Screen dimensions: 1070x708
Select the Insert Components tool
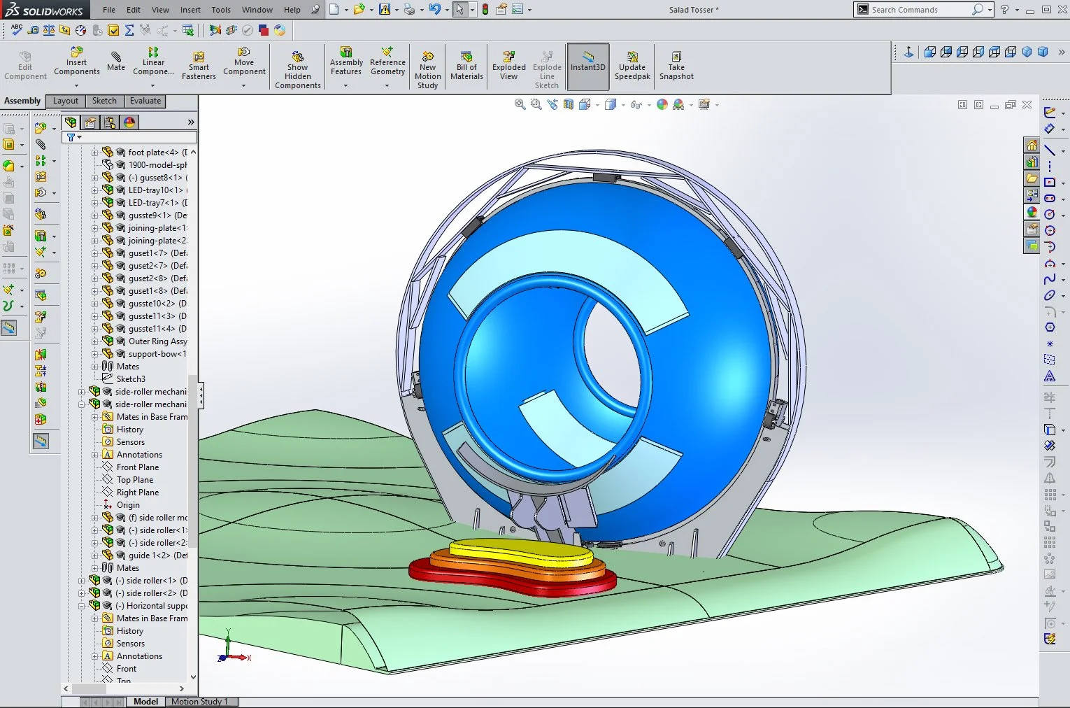[76, 60]
